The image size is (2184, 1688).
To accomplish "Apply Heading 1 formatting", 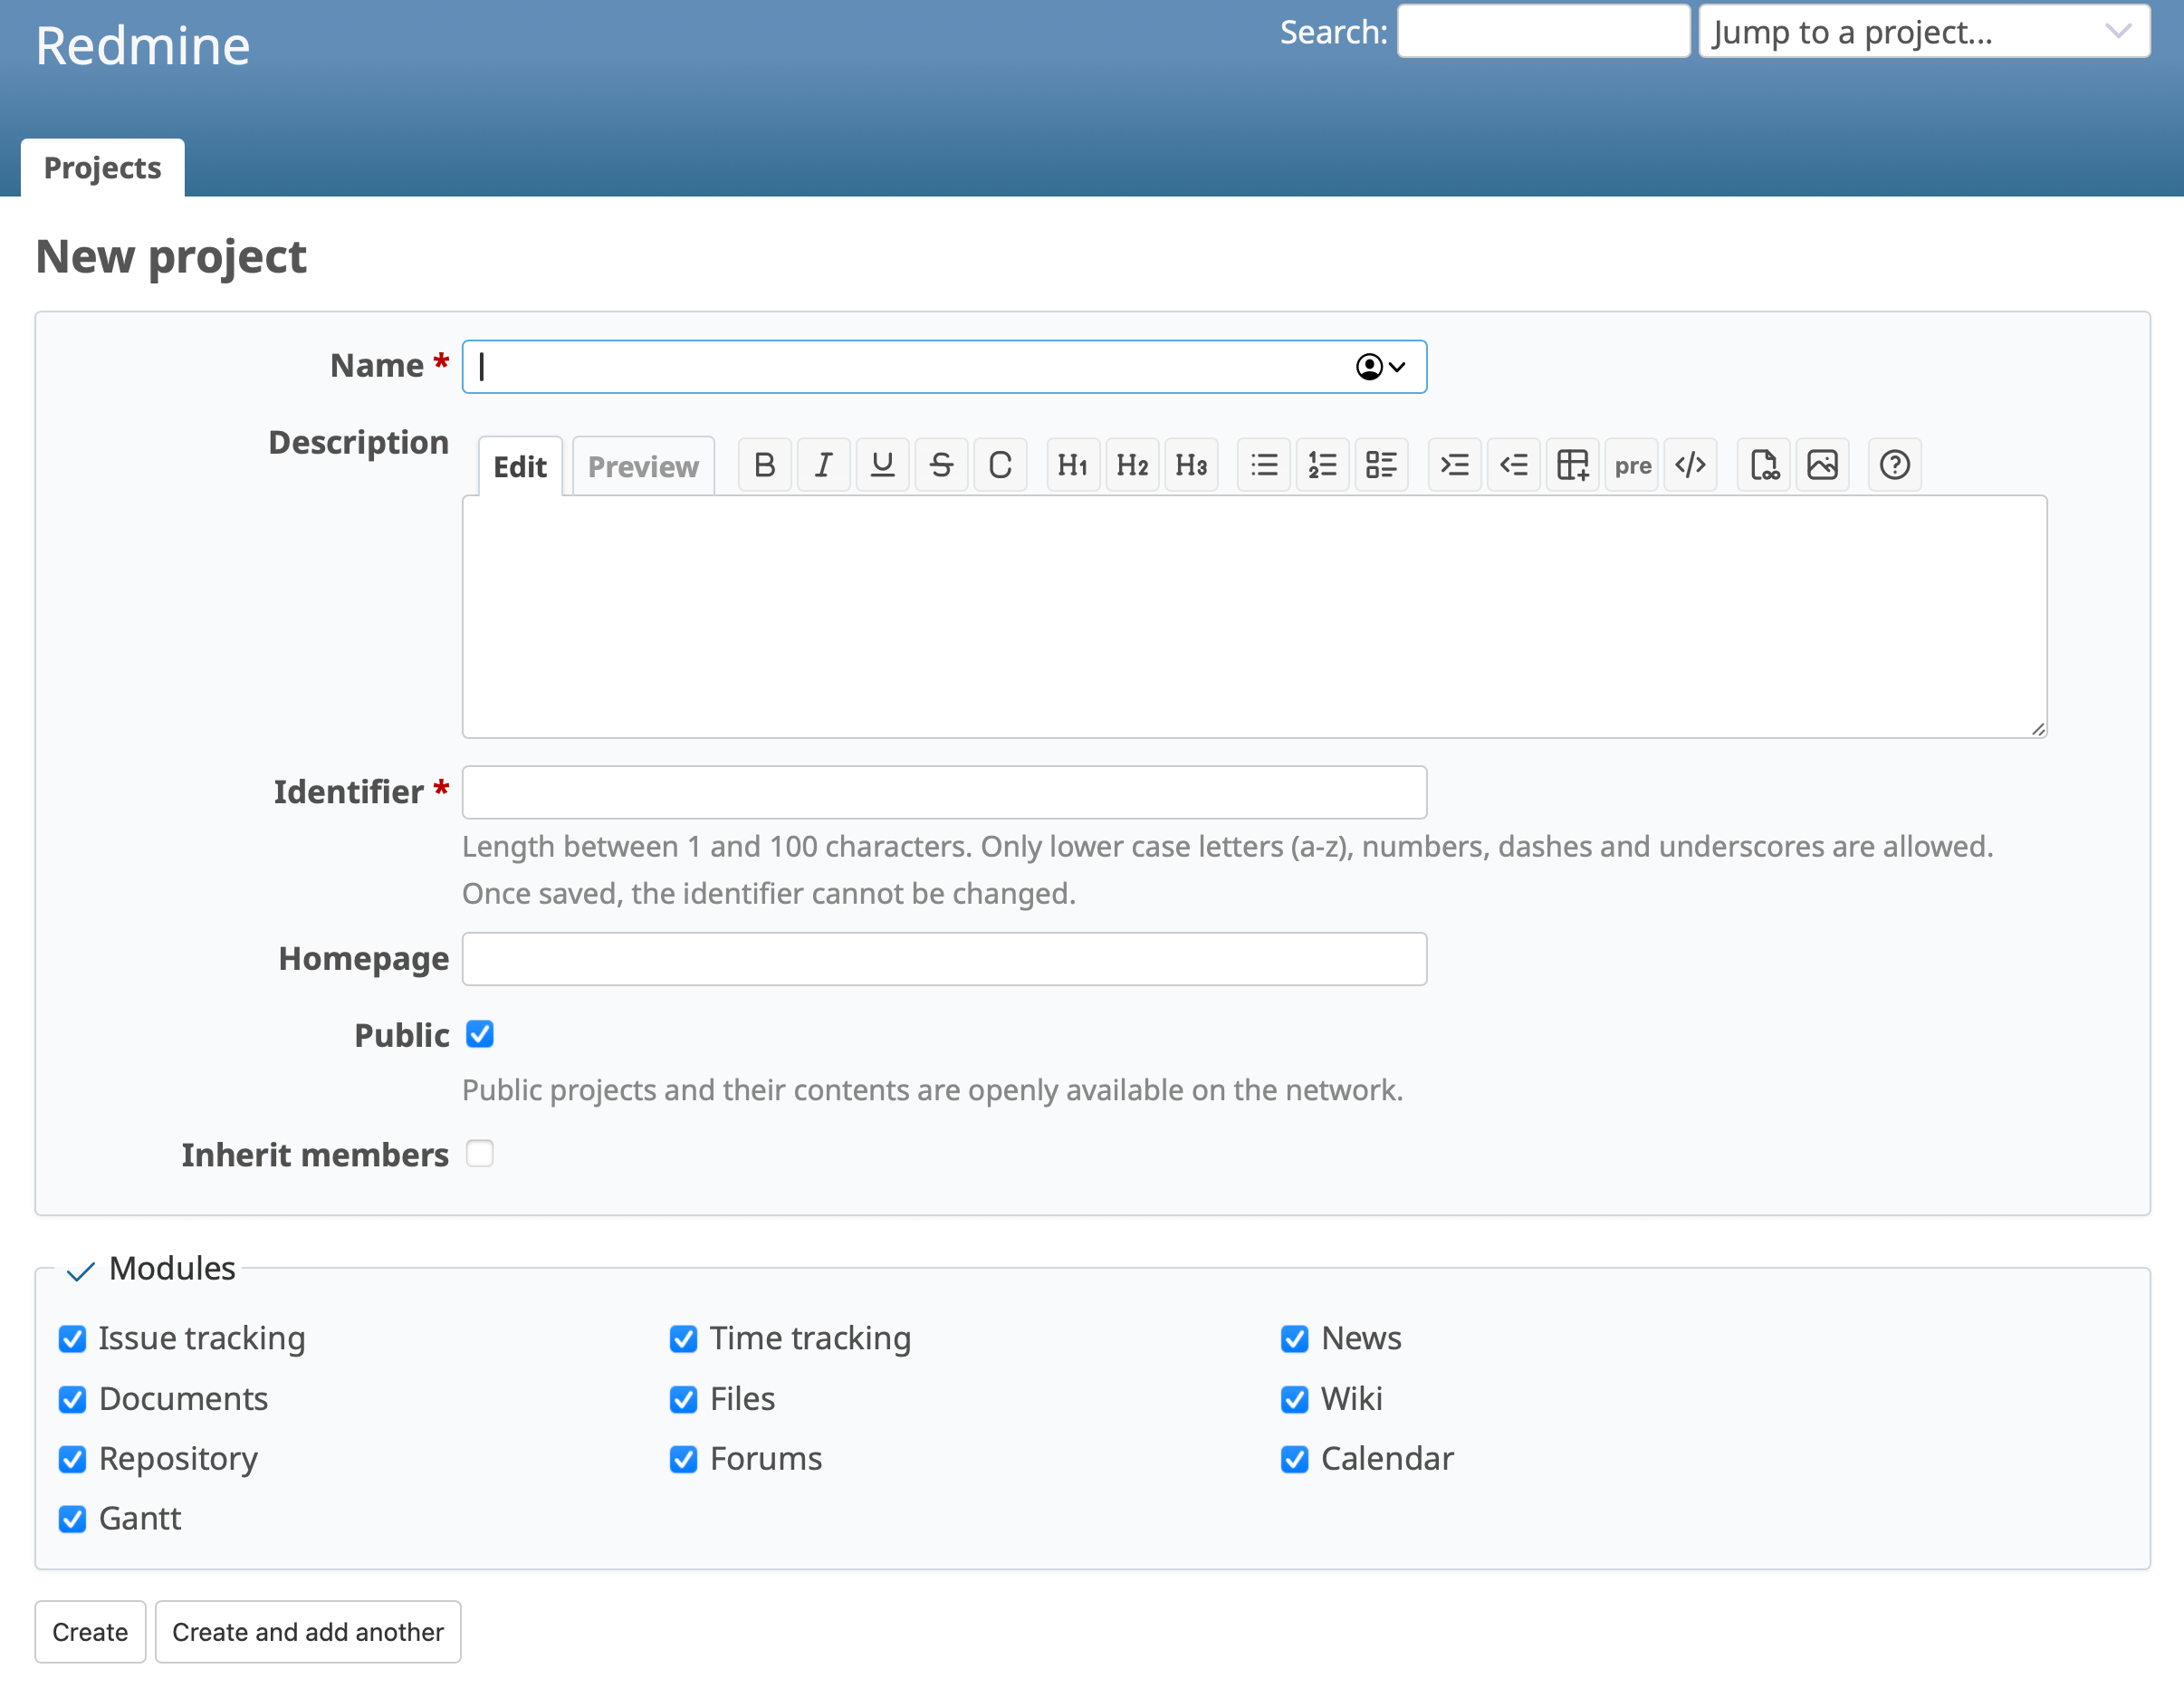I will click(1071, 464).
